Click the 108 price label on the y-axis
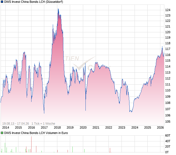176x155 pixels. click(168, 103)
